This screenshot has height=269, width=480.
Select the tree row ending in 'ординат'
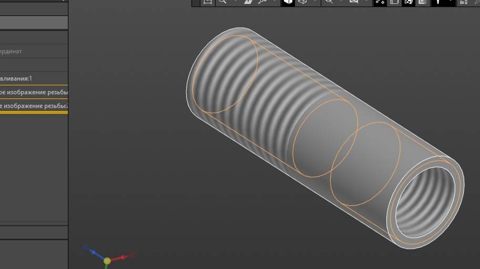coord(34,51)
